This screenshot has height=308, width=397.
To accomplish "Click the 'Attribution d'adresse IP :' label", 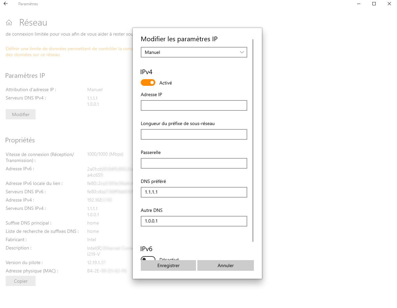I will pos(31,89).
